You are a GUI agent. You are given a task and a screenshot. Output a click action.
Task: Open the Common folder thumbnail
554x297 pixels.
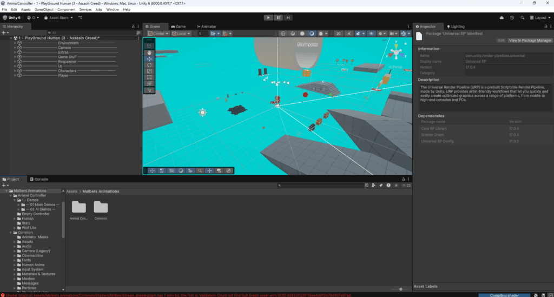point(101,210)
